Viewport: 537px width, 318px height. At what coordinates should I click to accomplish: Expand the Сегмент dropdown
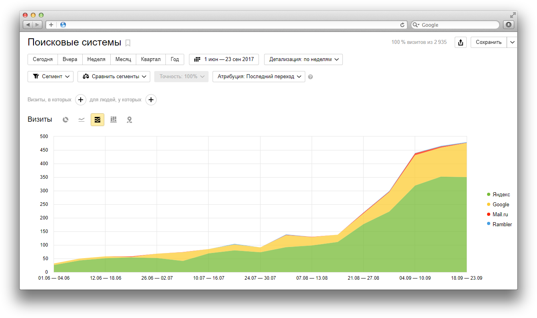[50, 77]
